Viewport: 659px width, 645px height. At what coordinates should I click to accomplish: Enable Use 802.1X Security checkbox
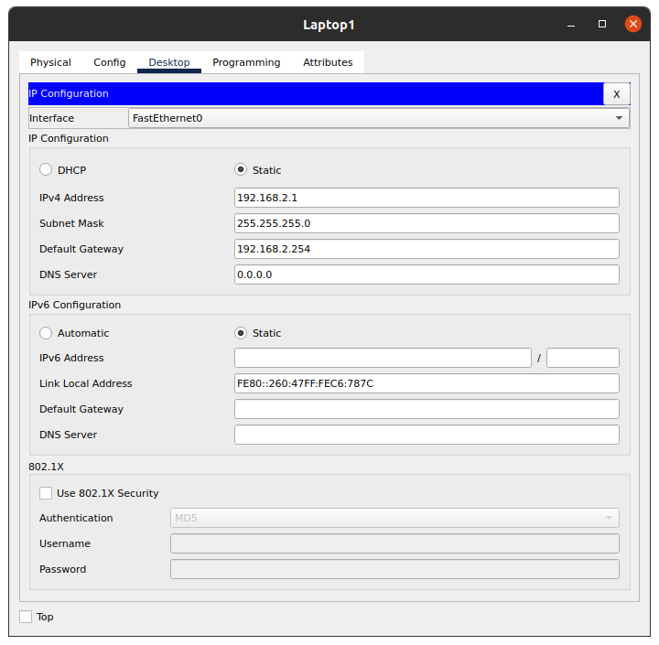coord(46,493)
